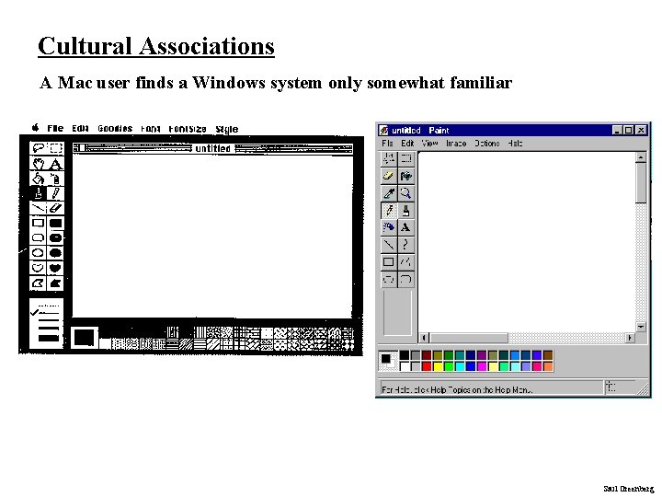
Task: Select the Polygon tool in Windows Paint
Action: pyautogui.click(x=405, y=262)
